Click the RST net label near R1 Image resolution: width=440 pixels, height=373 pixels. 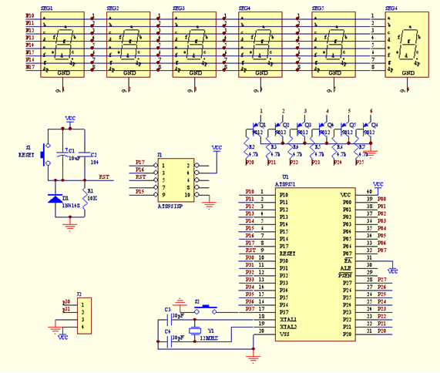[x=104, y=176]
